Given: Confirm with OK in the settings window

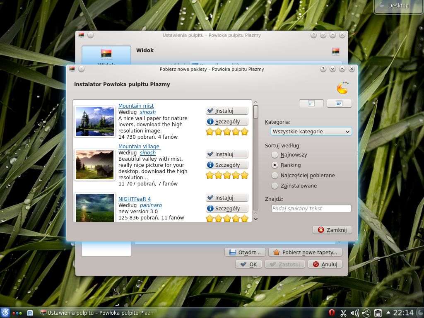Looking at the screenshot, I should [248, 264].
